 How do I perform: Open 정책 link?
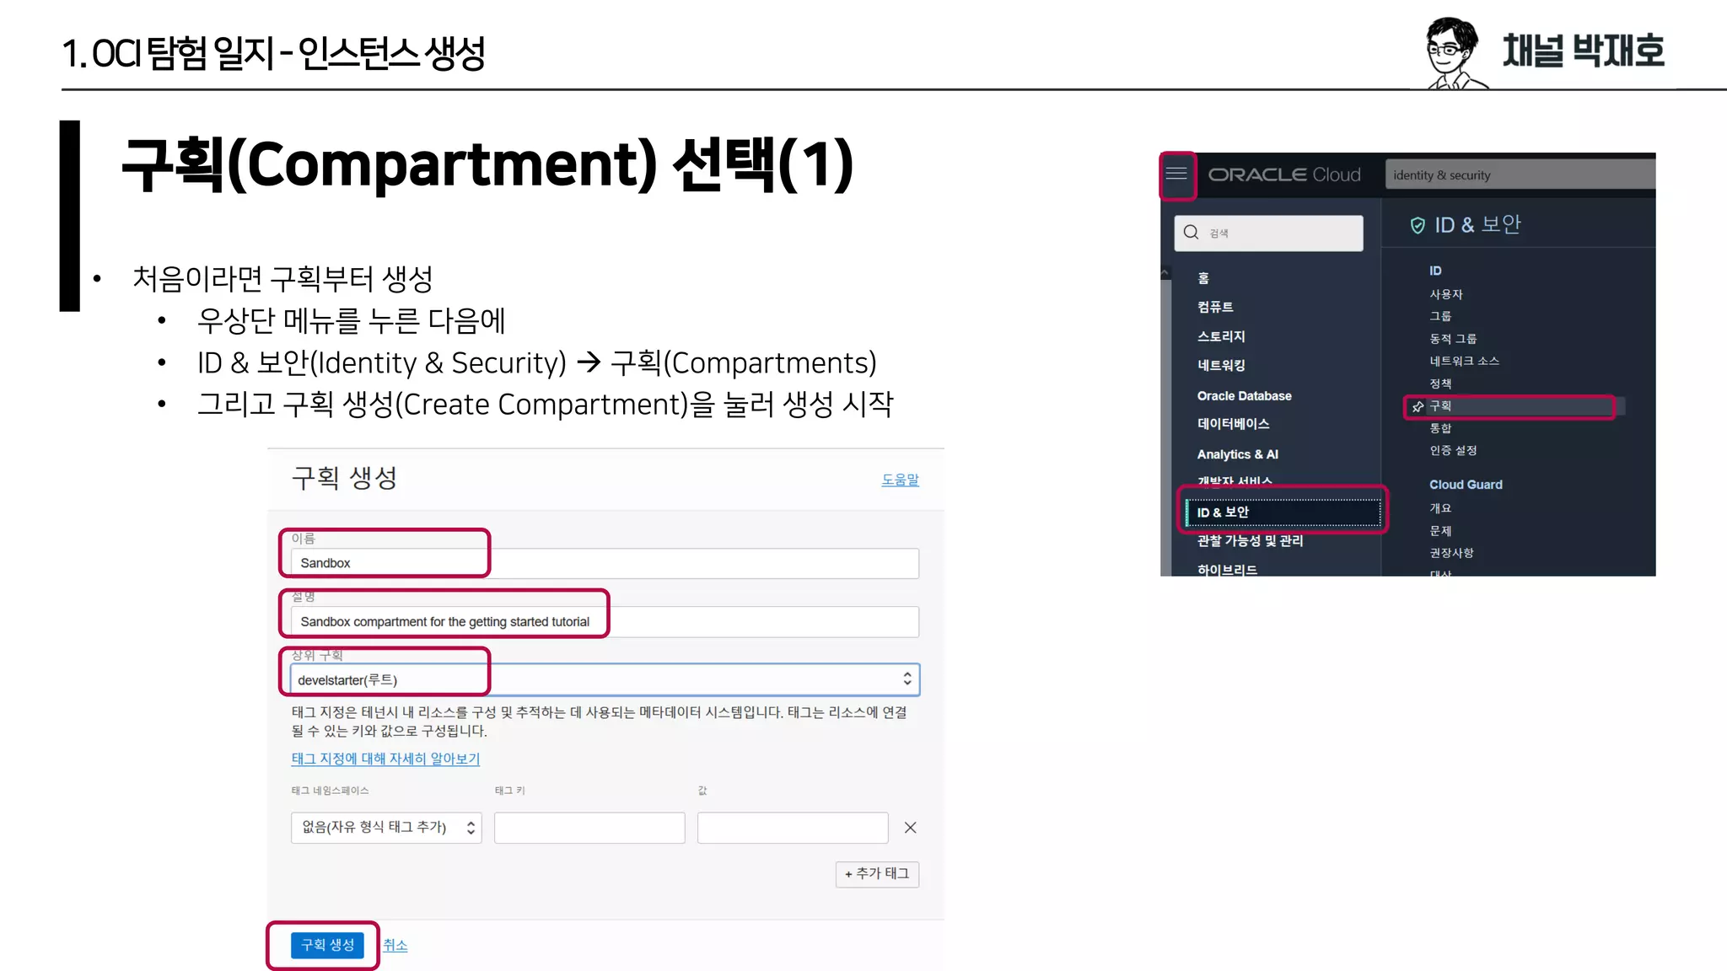tap(1440, 384)
